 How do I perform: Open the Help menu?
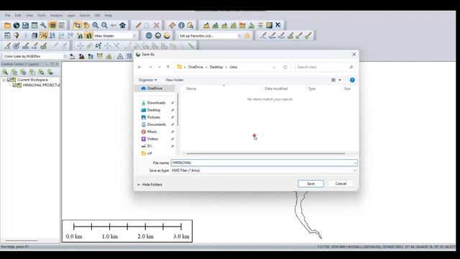(109, 15)
